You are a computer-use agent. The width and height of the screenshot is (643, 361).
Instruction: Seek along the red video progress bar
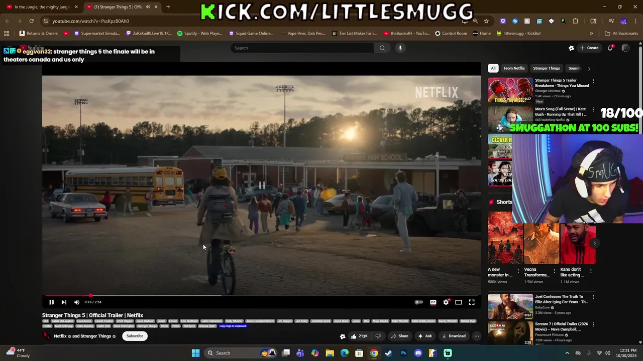(x=261, y=295)
